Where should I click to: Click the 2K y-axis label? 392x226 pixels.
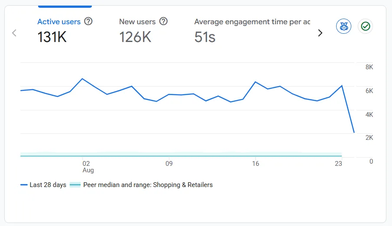(x=369, y=138)
